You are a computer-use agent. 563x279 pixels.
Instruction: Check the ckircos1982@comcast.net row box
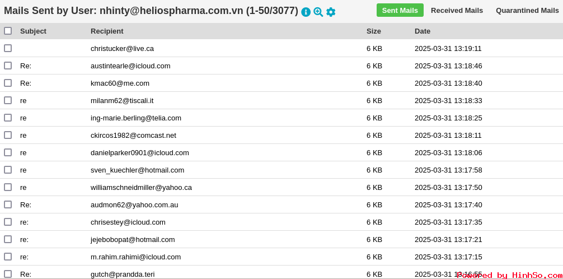point(8,135)
